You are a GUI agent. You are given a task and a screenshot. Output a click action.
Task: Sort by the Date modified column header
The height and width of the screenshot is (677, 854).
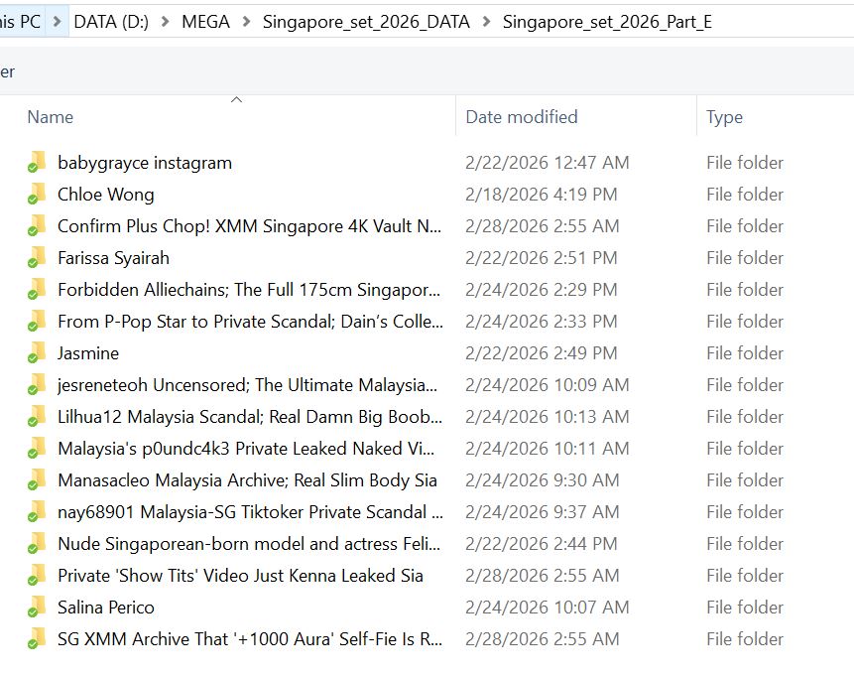point(521,117)
